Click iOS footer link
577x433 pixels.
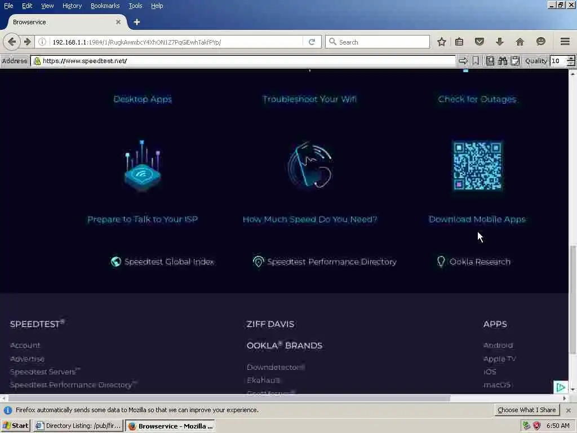490,372
